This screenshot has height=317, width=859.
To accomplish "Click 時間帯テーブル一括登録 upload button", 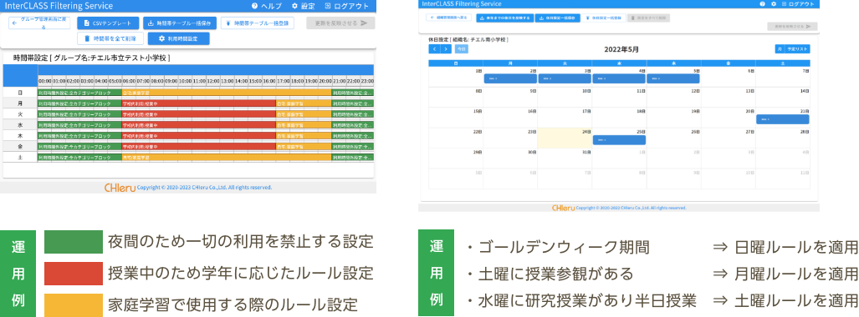I will 257,23.
